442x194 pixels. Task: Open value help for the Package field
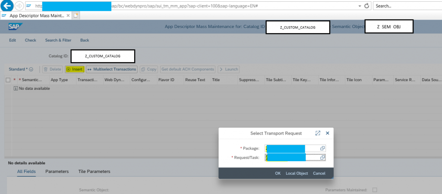click(323, 148)
